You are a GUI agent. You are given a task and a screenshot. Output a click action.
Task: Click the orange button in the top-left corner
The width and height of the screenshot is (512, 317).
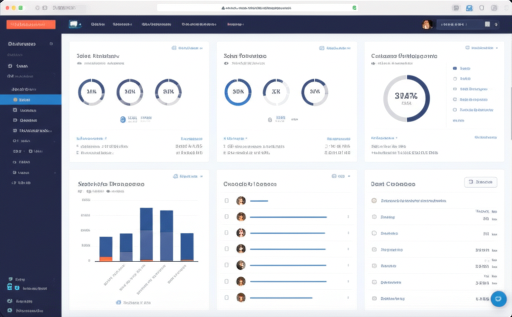pos(31,24)
